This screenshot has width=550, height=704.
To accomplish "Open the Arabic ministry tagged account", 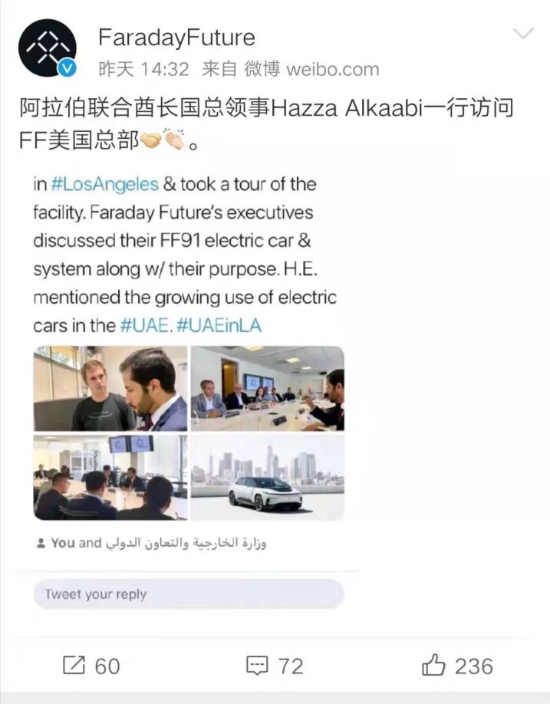I will [186, 543].
